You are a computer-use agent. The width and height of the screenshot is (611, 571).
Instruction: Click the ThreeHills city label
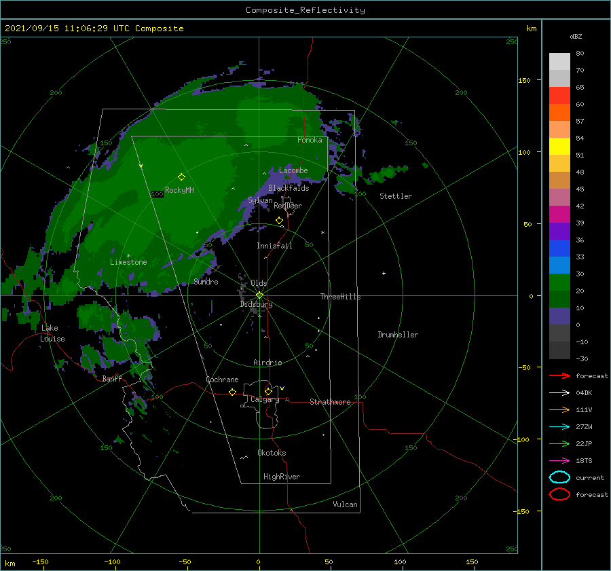point(340,297)
